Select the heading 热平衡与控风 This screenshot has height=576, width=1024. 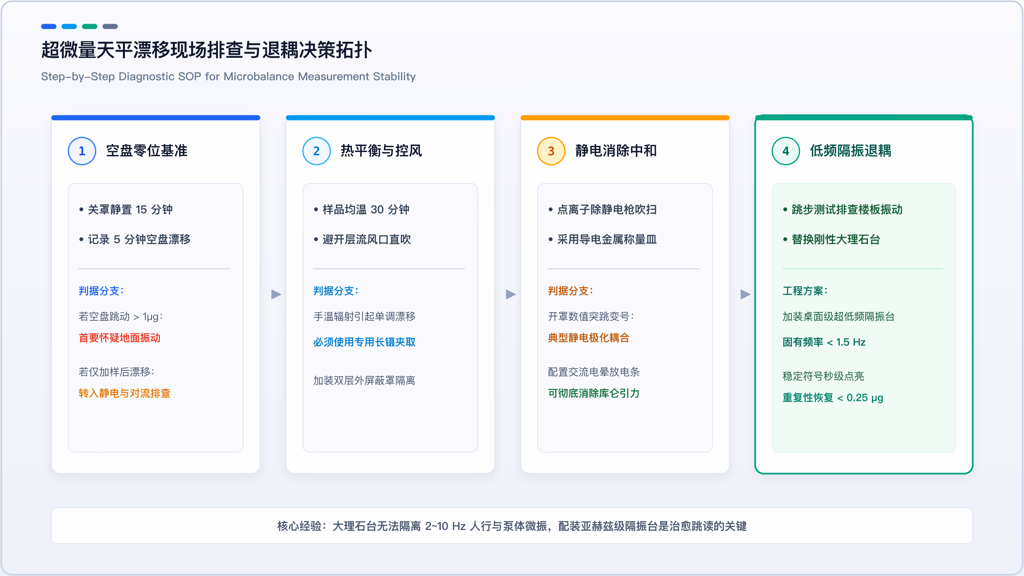(381, 151)
